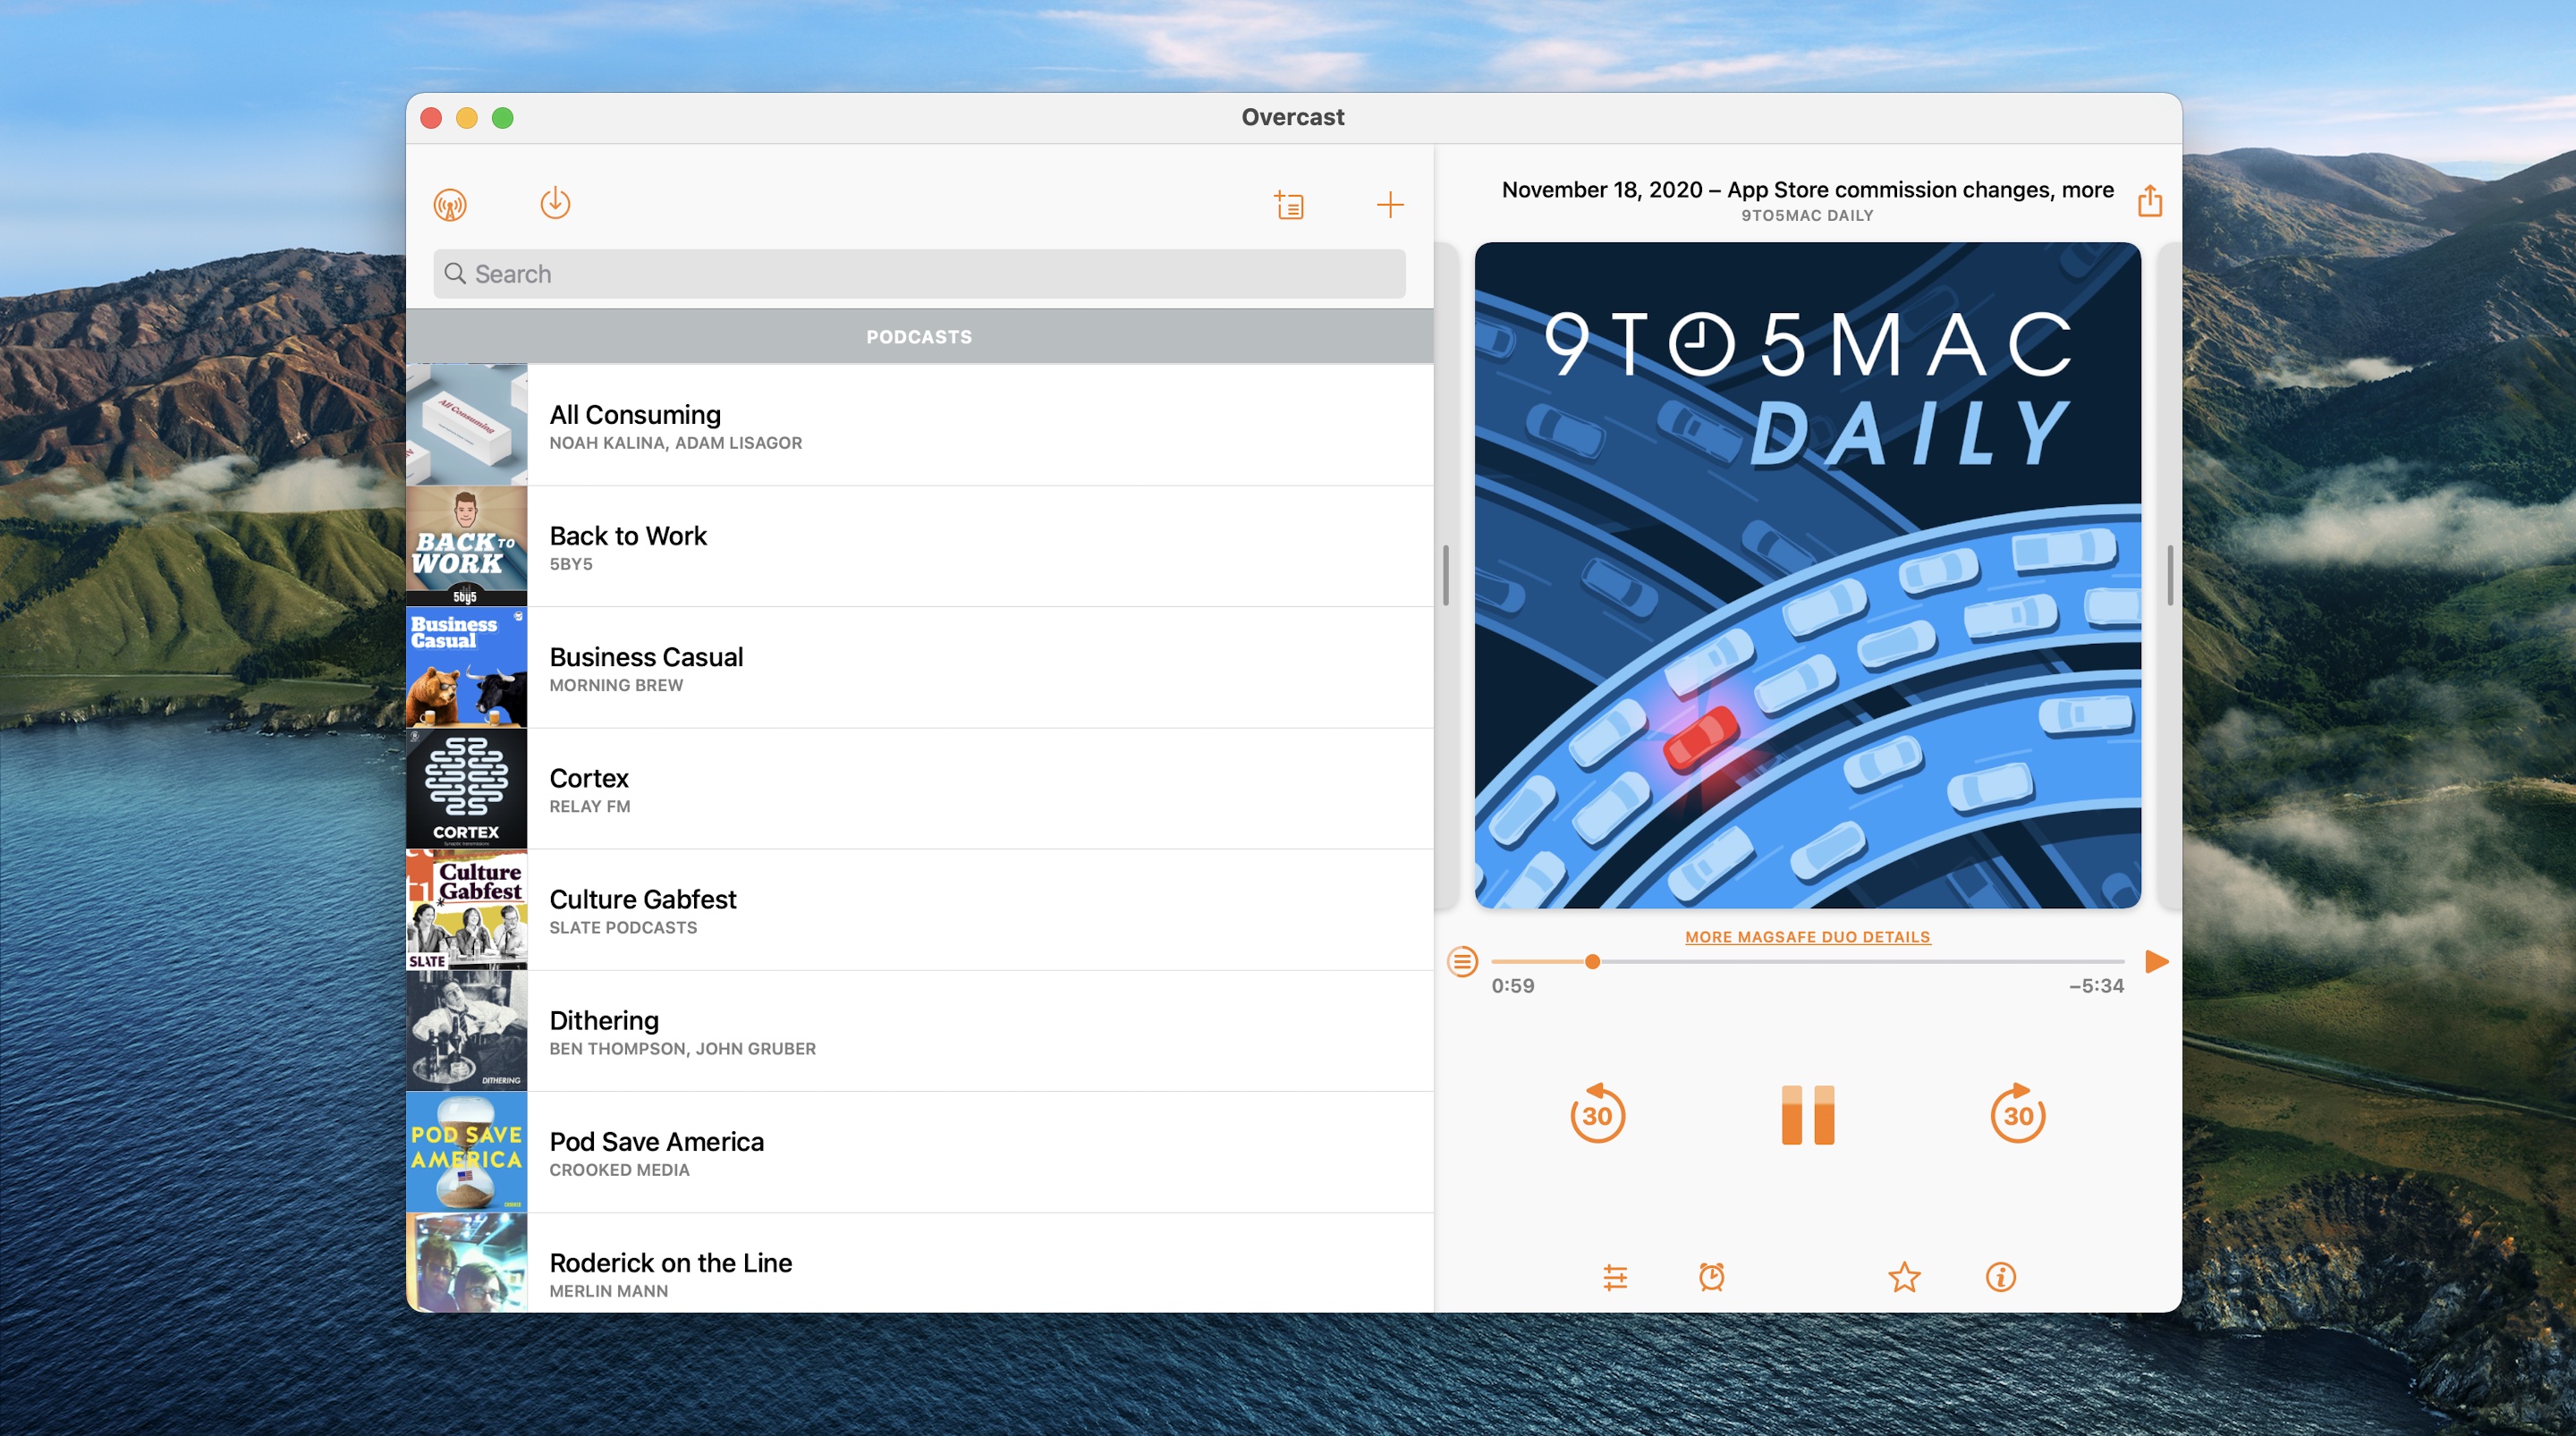This screenshot has width=2576, height=1436.
Task: Share the current episode
Action: click(2150, 200)
